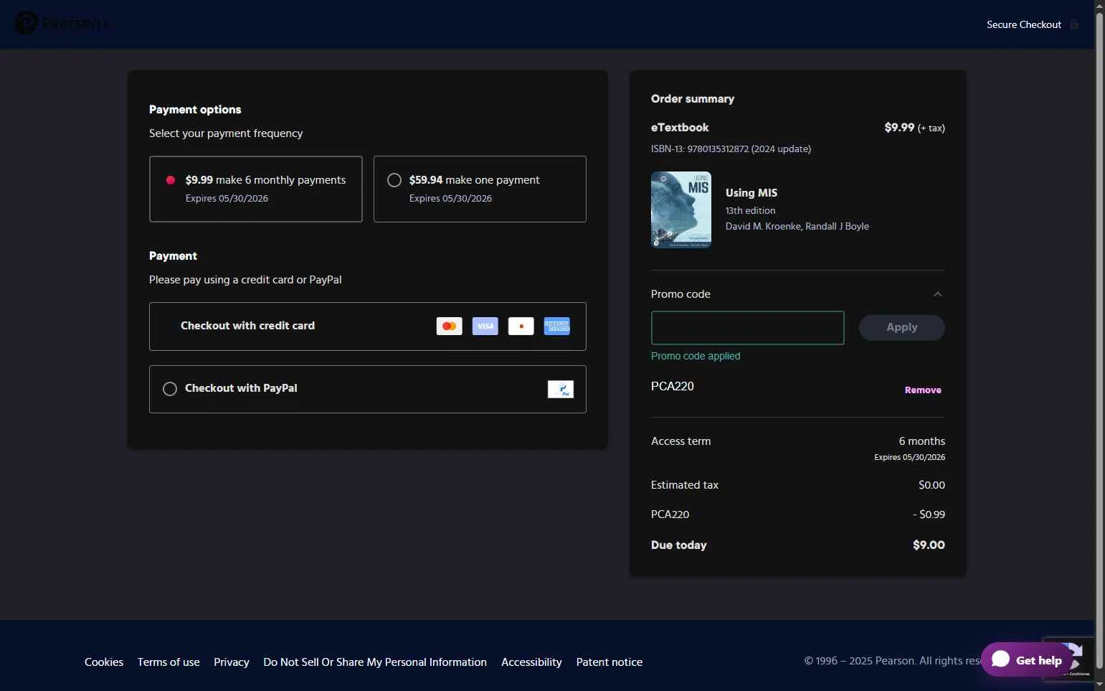Click the promo code input field
This screenshot has height=691, width=1105.
coord(748,328)
